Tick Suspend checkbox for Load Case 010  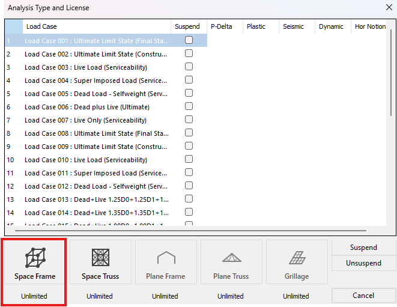click(x=189, y=159)
